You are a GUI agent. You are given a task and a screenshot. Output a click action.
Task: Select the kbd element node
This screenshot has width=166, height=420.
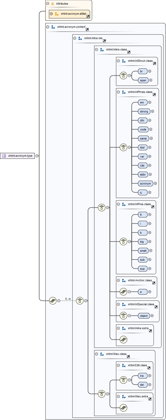coord(143,147)
